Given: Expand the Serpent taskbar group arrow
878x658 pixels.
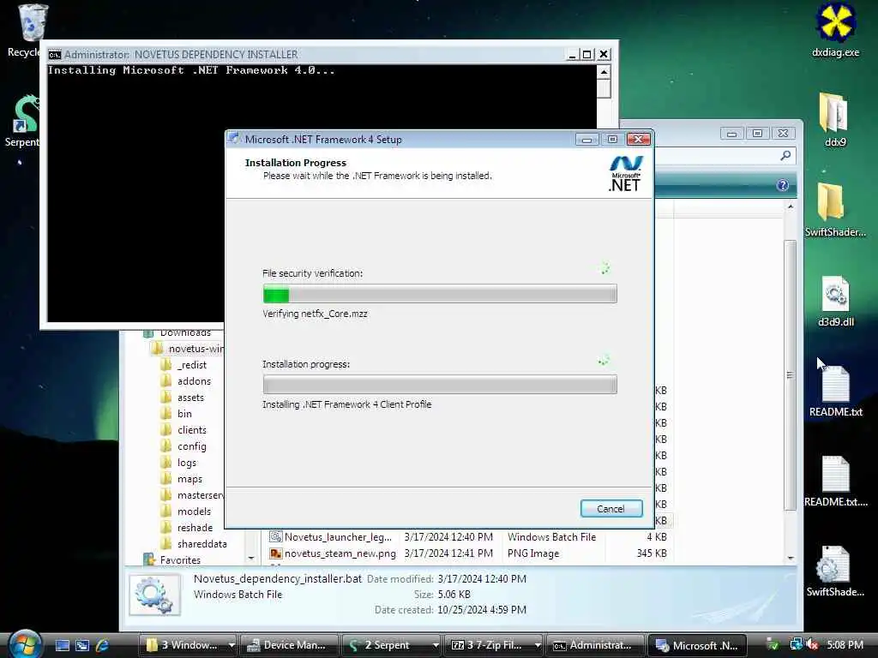Looking at the screenshot, I should tap(436, 645).
